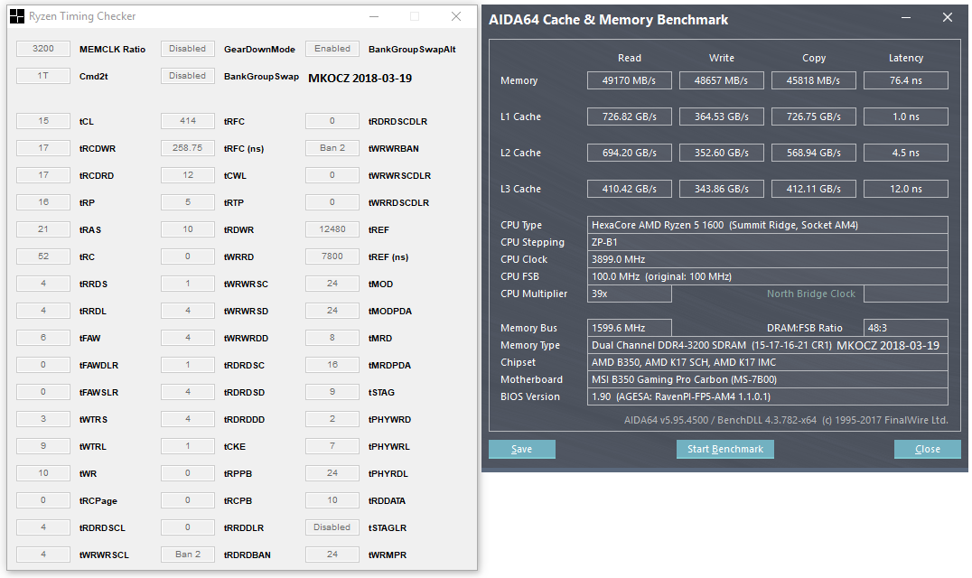Viewport: 972px width, 578px height.
Task: Click the tRAS value 21
Action: (x=43, y=229)
